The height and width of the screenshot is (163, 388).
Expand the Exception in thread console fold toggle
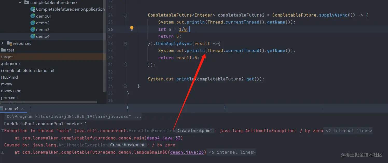pyautogui.click(x=2, y=131)
